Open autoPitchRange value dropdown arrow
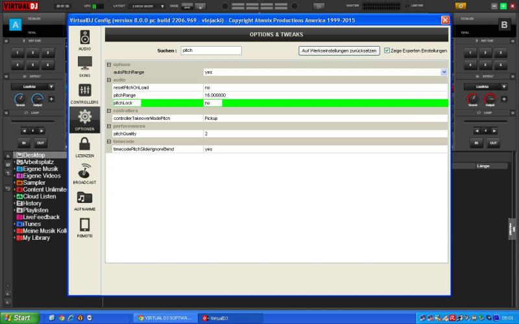The height and width of the screenshot is (324, 519). 444,72
